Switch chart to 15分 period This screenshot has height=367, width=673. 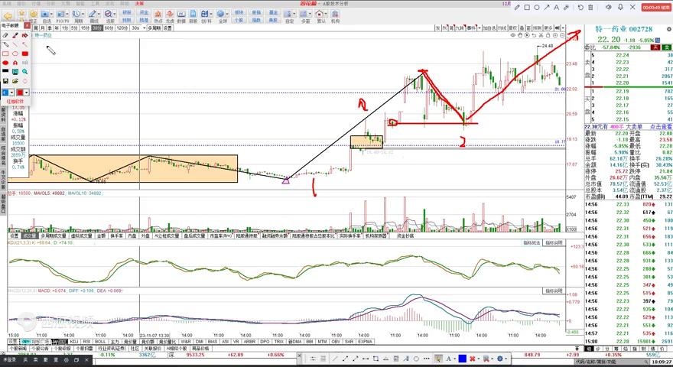(x=85, y=28)
